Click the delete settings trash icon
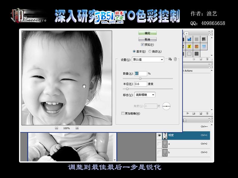This screenshot has width=238, height=178. pos(175,59)
